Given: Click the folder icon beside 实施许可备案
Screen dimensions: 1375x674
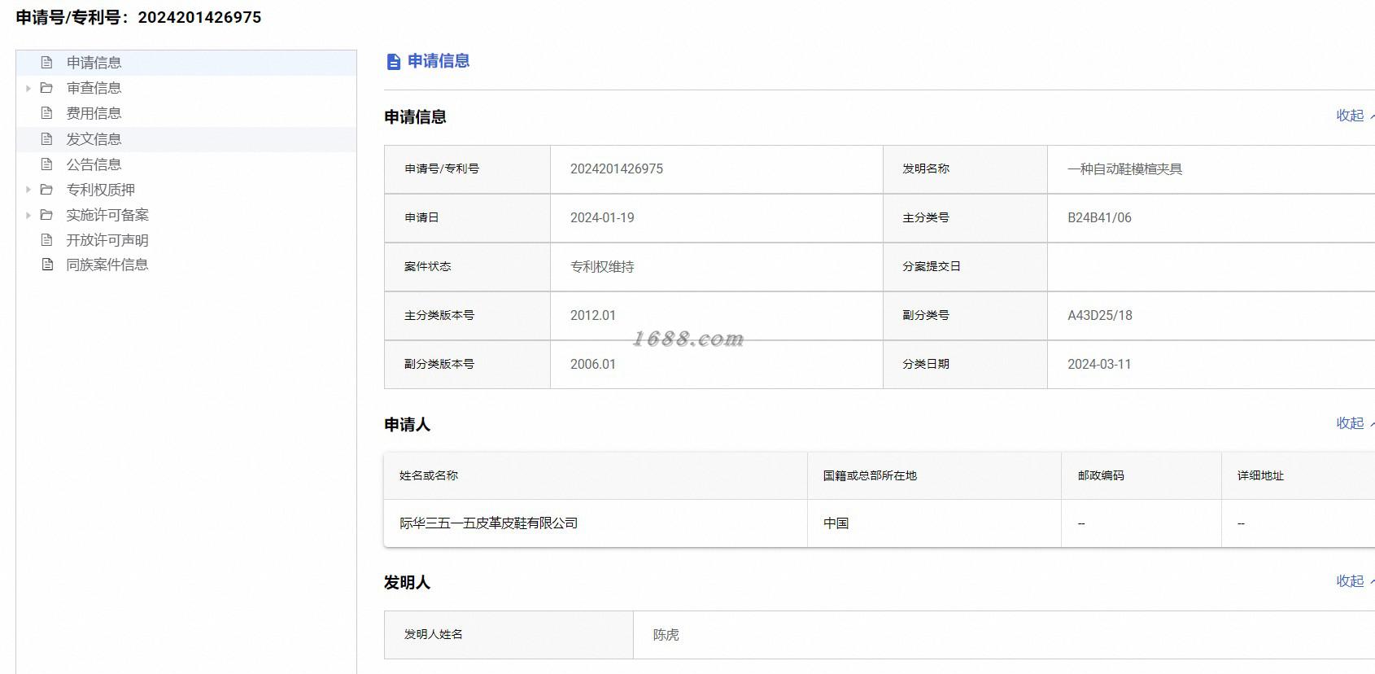Looking at the screenshot, I should click(x=47, y=215).
